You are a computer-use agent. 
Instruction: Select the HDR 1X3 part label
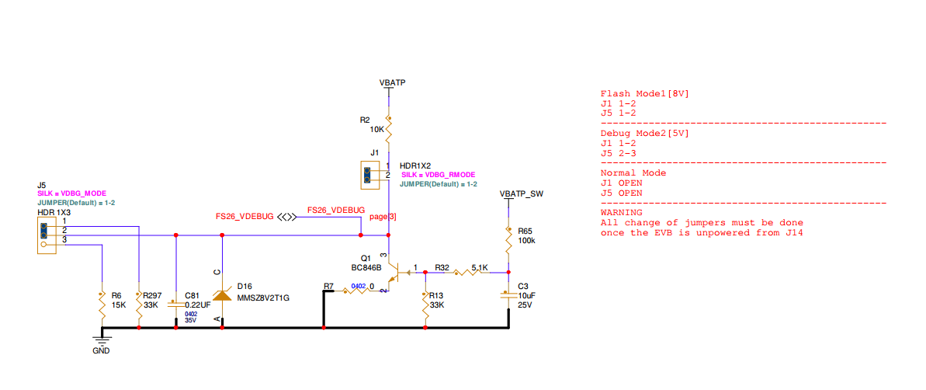click(x=54, y=211)
